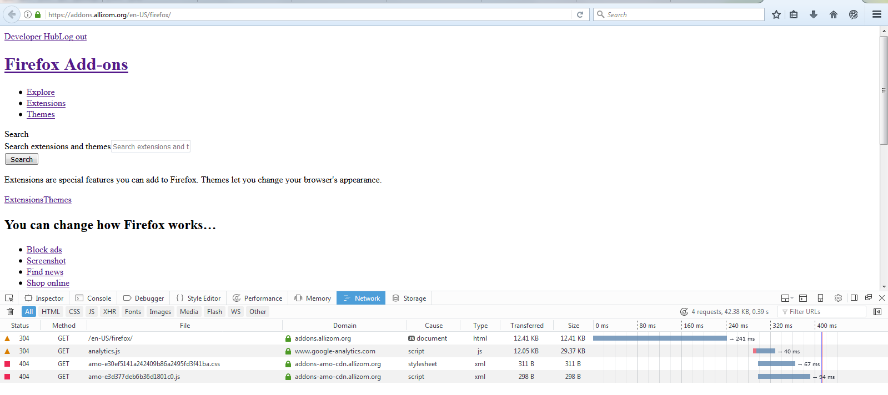Click lock icon next to www.google-analytics.com
The image size is (888, 395).
[x=288, y=351]
